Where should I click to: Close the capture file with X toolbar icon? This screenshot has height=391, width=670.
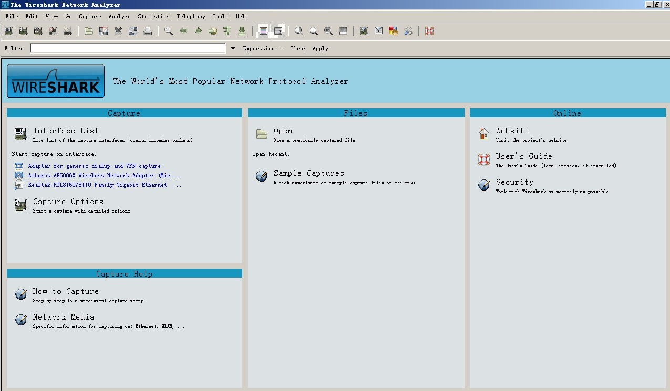click(118, 31)
